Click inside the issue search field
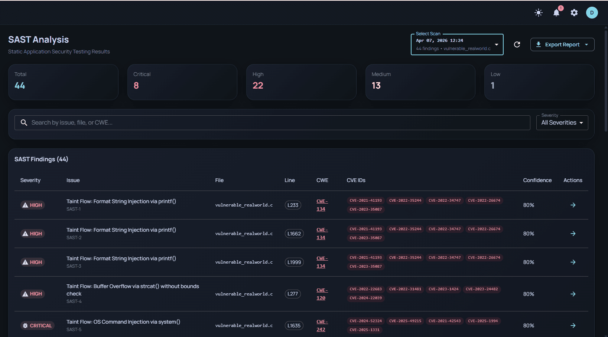The height and width of the screenshot is (337, 608). 149,122
